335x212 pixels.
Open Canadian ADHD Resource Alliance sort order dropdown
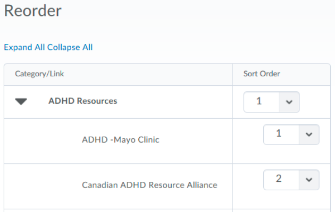tap(291, 180)
